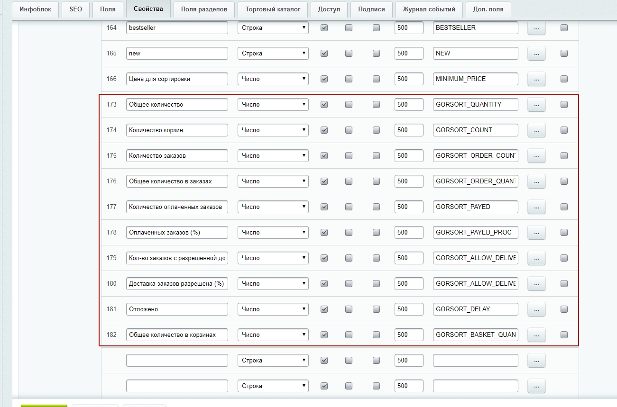Click ellipsis button in GORSORT_QUANTITY row
This screenshot has width=617, height=407.
536,105
